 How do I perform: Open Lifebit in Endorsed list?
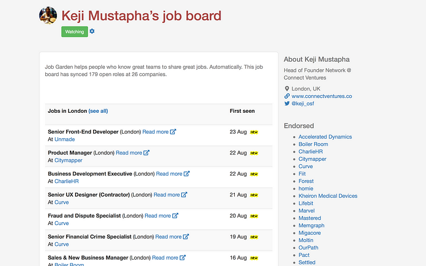pyautogui.click(x=306, y=203)
